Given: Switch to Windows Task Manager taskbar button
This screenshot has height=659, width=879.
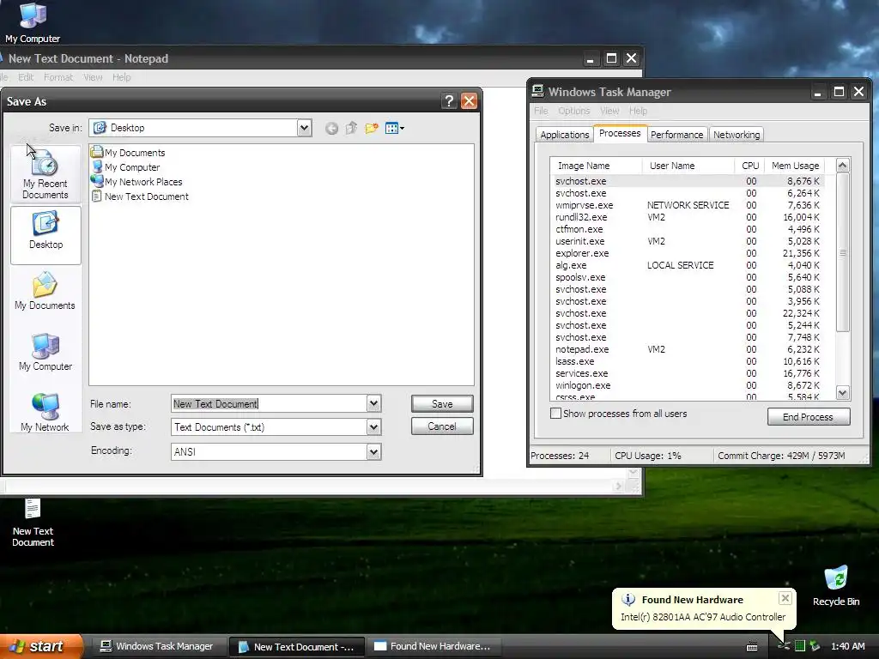Looking at the screenshot, I should (x=158, y=646).
